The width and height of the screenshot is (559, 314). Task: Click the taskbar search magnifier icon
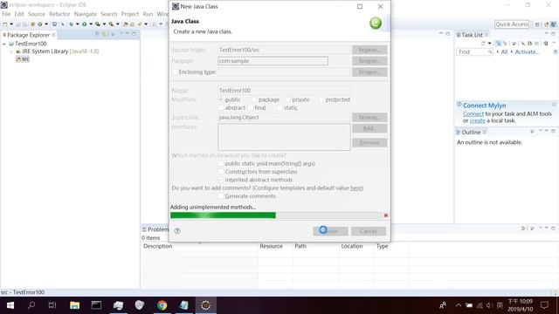click(x=31, y=305)
